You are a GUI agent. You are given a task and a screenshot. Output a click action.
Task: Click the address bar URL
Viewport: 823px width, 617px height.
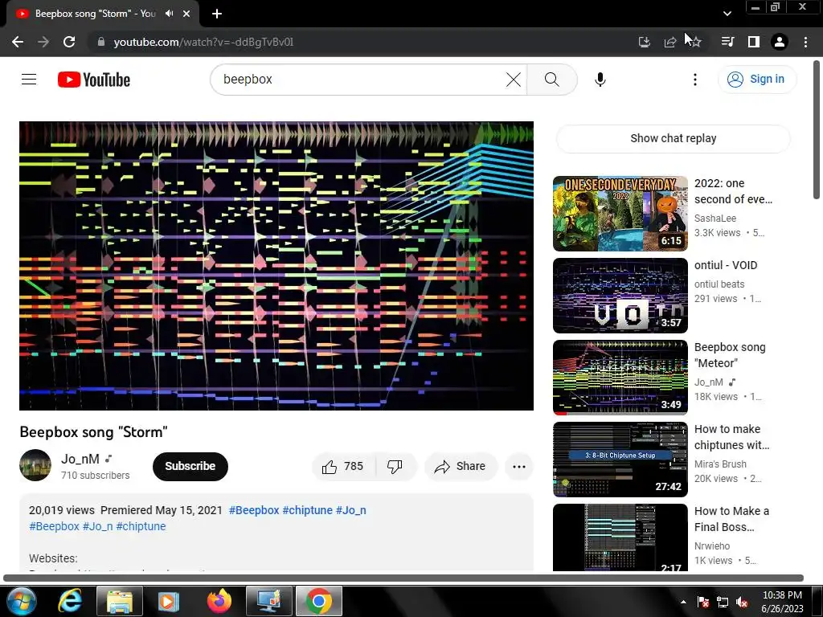click(x=203, y=42)
